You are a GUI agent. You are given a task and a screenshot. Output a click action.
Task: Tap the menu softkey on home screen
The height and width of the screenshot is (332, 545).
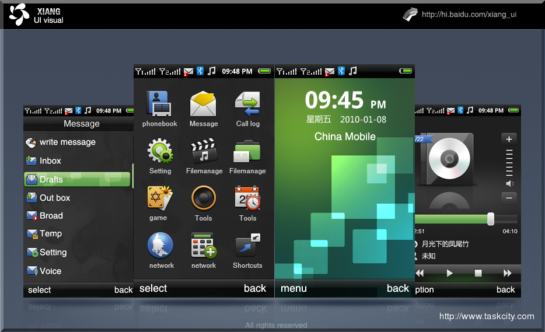click(x=294, y=288)
